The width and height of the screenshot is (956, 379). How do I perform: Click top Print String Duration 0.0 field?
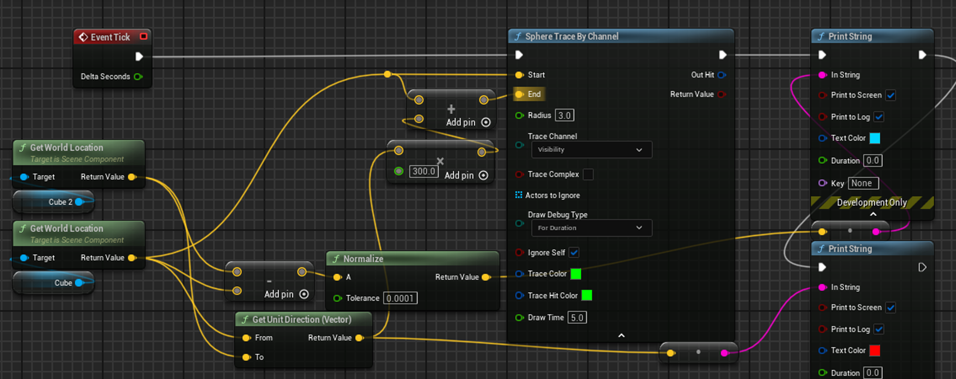click(872, 161)
